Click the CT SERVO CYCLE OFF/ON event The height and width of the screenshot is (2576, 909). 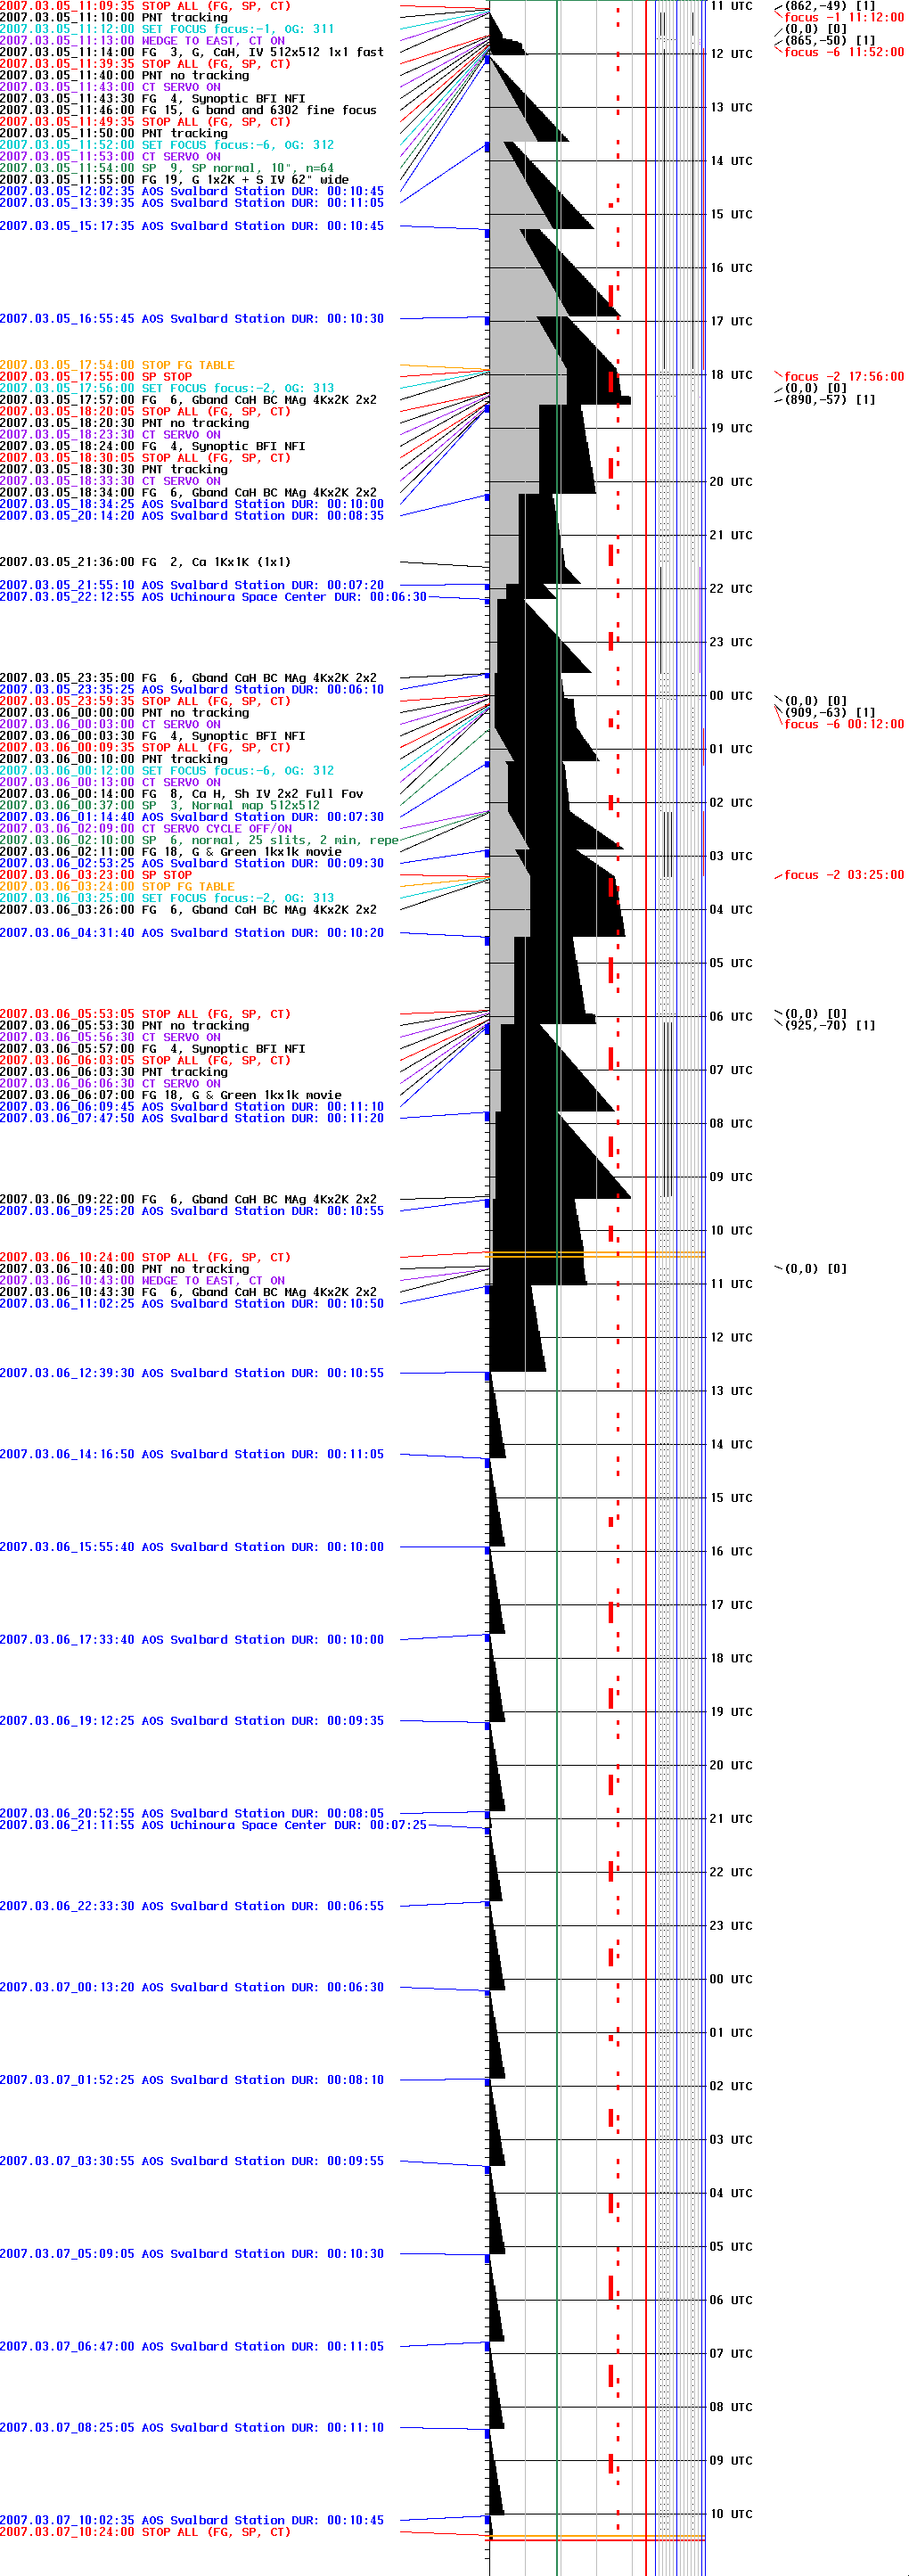tap(146, 829)
